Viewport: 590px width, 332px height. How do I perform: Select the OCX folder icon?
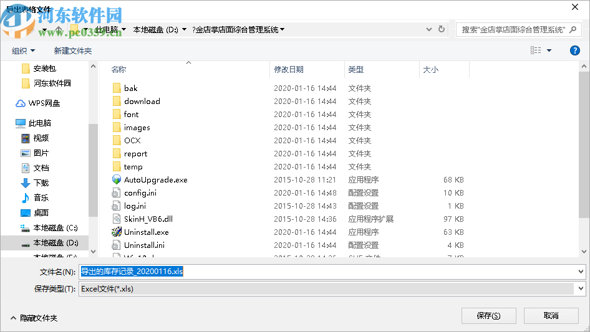(x=117, y=140)
